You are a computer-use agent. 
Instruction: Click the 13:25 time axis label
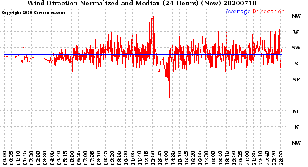(x=159, y=158)
